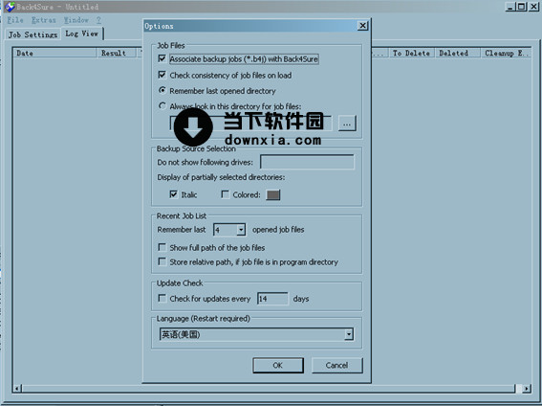
Task: Click the Date column header
Action: (x=54, y=53)
